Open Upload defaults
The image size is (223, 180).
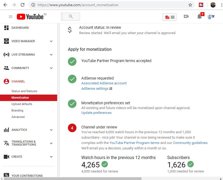tap(22, 104)
